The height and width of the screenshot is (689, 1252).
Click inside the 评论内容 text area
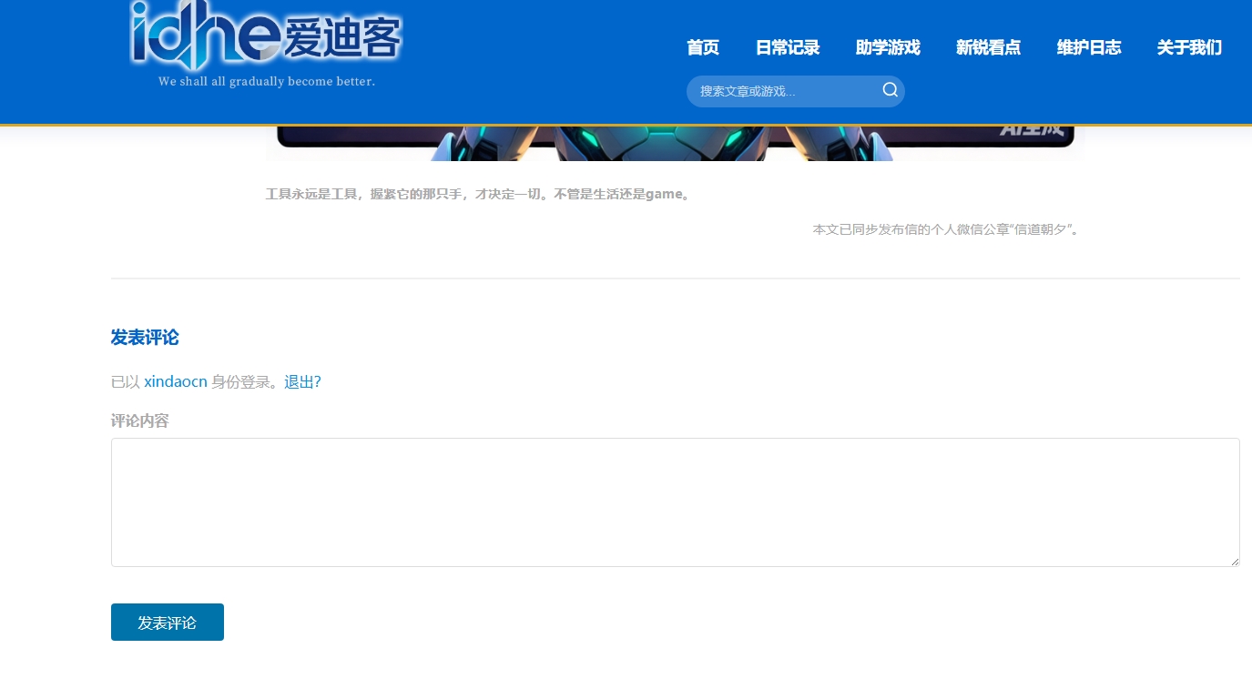coord(675,502)
